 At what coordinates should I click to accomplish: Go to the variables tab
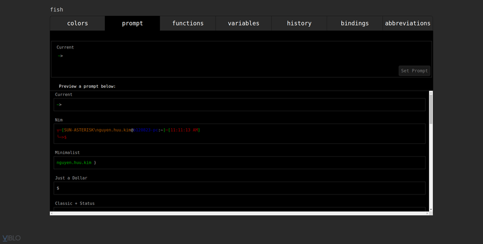click(x=244, y=23)
